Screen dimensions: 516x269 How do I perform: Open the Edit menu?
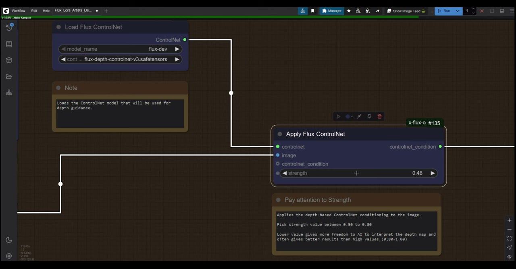[x=34, y=11]
